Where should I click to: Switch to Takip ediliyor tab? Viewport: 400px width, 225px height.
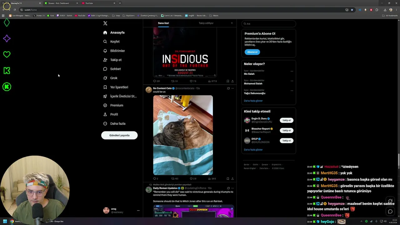(206, 23)
